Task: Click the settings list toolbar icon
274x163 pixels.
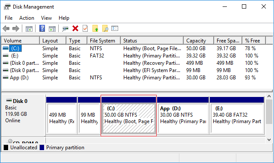Action: click(x=115, y=28)
